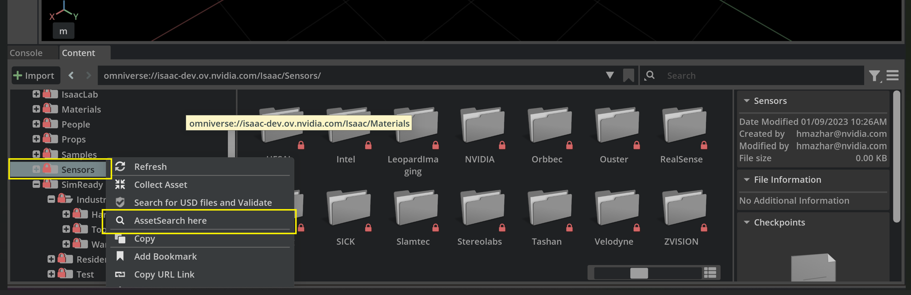Viewport: 911px width, 295px height.
Task: Click the details panel vertical scrollbar
Action: click(897, 156)
